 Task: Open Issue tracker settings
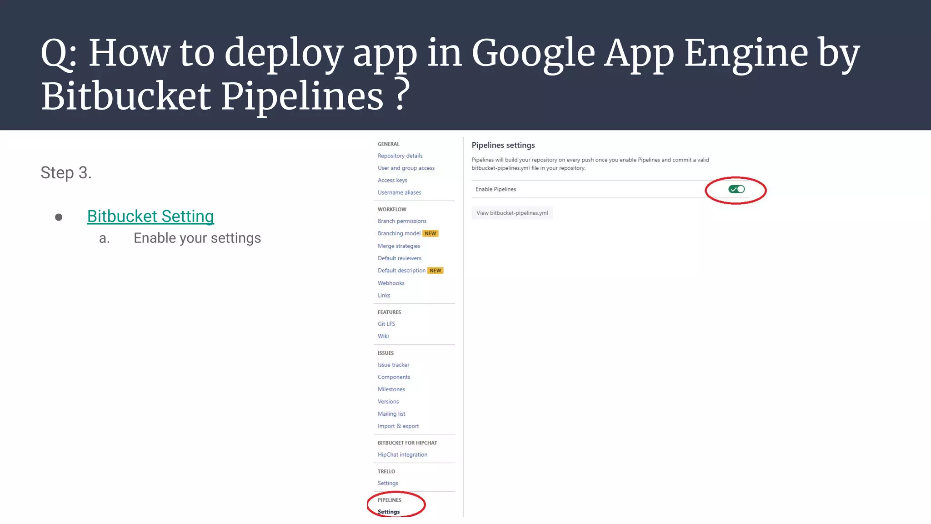pyautogui.click(x=393, y=365)
